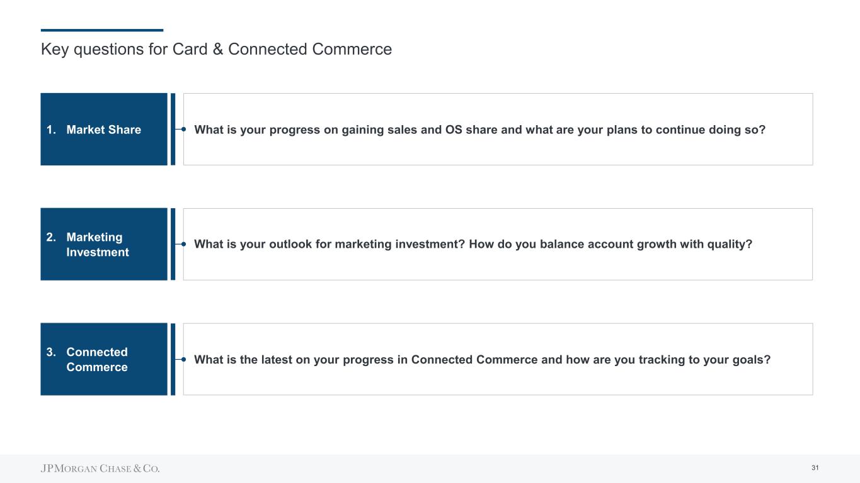Viewport: 860px width, 483px height.
Task: Select the vertical blue bar beside Connected Commerce box
Action: [x=173, y=359]
